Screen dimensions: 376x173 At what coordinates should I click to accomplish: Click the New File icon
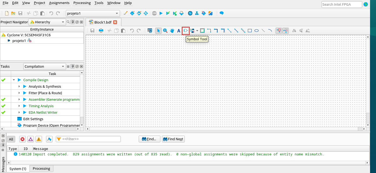click(7, 13)
